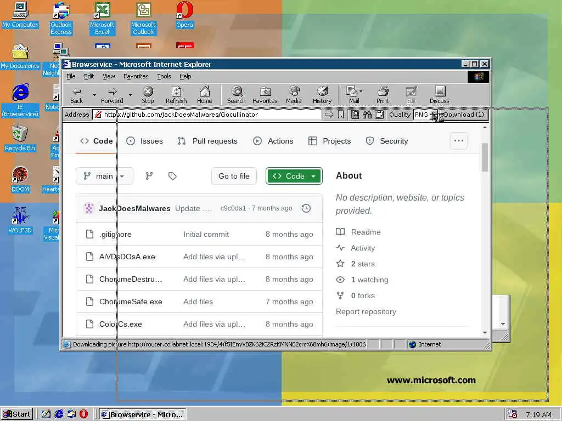Select the Recycle Bin icon
The width and height of the screenshot is (562, 421).
(x=20, y=139)
